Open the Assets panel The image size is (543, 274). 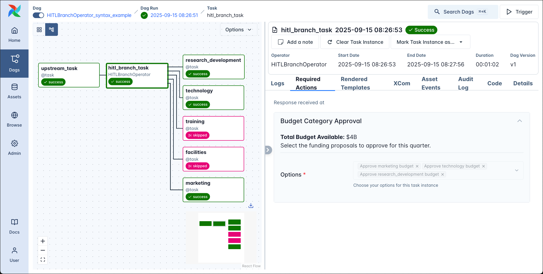14,90
